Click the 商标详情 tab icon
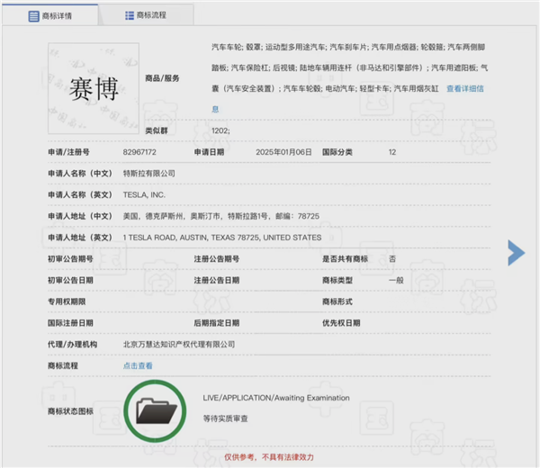Screen dimensions: 540x468 coord(33,16)
